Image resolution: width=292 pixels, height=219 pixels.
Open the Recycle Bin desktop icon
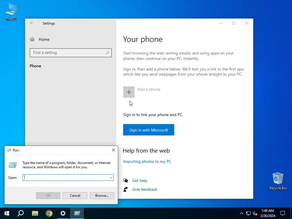point(278,181)
